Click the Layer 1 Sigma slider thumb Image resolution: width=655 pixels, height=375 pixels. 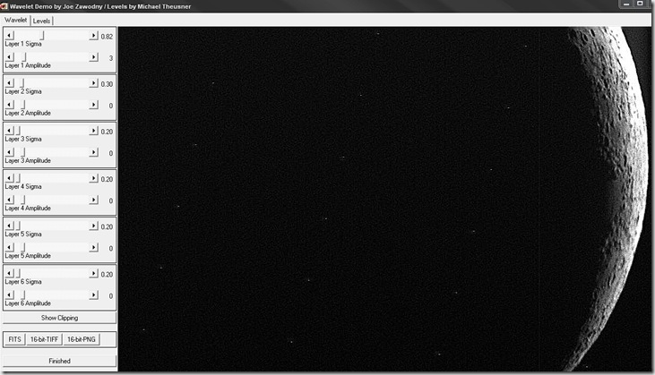pos(42,36)
